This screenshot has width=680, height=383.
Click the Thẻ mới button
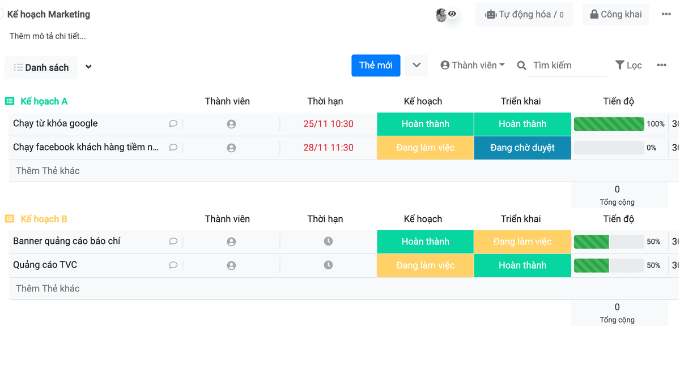point(376,66)
